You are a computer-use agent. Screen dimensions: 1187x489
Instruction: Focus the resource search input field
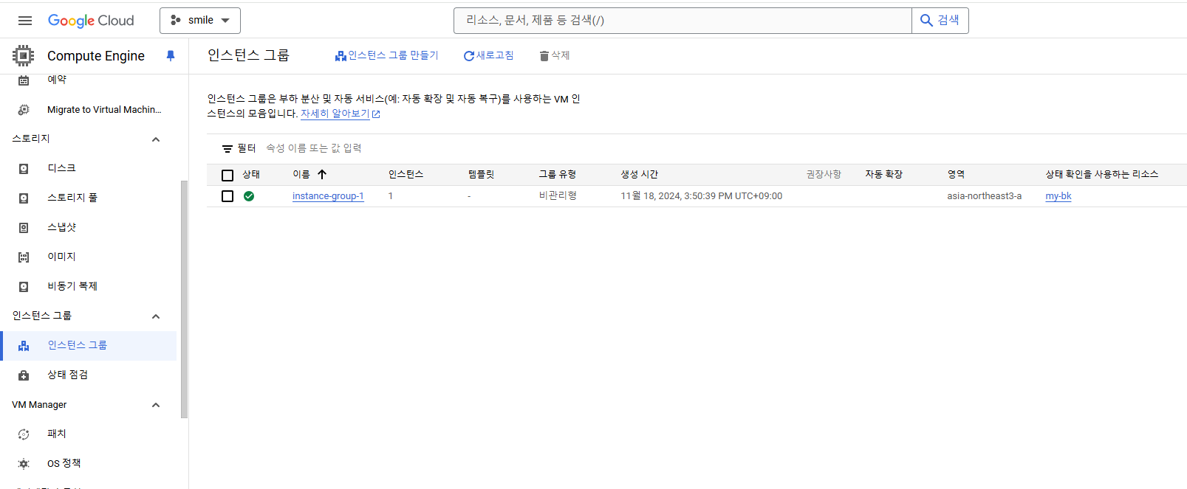(683, 21)
